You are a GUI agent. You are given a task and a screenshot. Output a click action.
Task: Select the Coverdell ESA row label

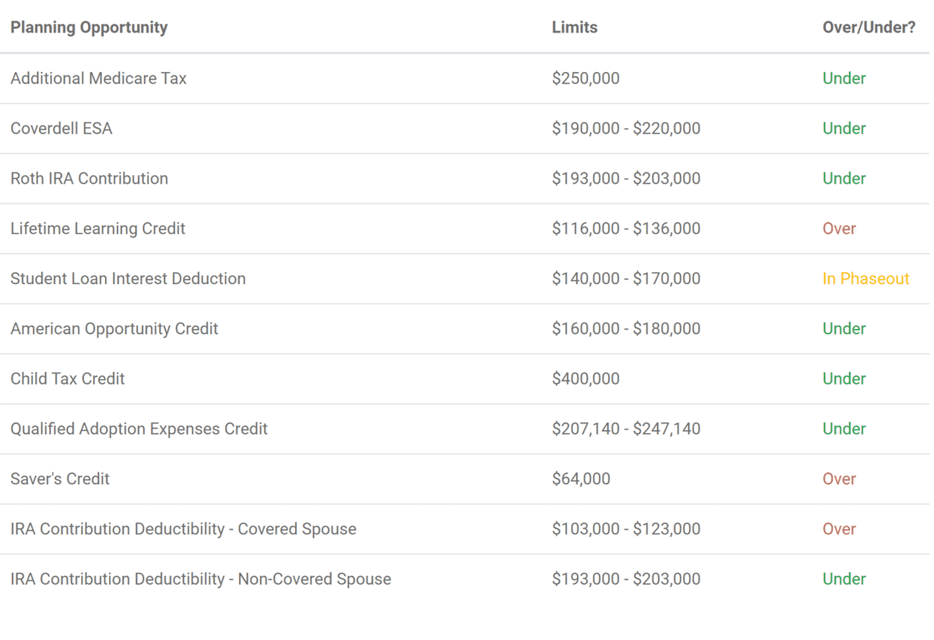[x=61, y=128]
